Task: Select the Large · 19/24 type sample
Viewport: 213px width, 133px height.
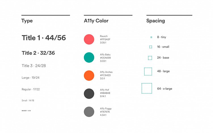Action: (x=31, y=78)
